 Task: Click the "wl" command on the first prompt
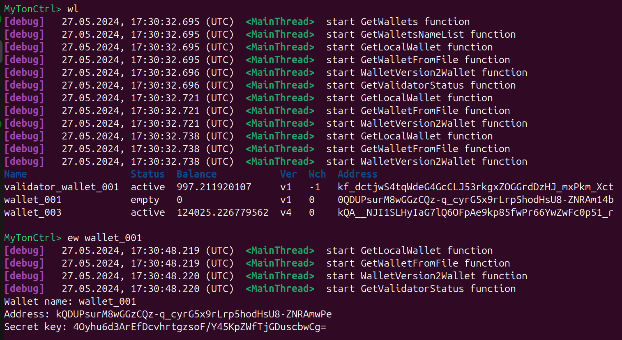coord(73,9)
